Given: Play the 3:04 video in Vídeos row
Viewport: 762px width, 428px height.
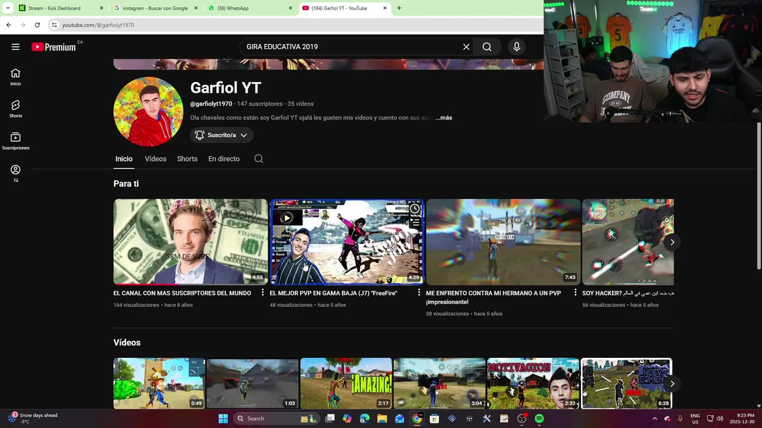Looking at the screenshot, I should (x=439, y=383).
